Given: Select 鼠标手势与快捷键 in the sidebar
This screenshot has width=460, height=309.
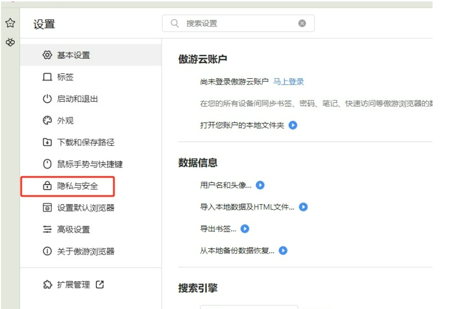Looking at the screenshot, I should click(91, 164).
